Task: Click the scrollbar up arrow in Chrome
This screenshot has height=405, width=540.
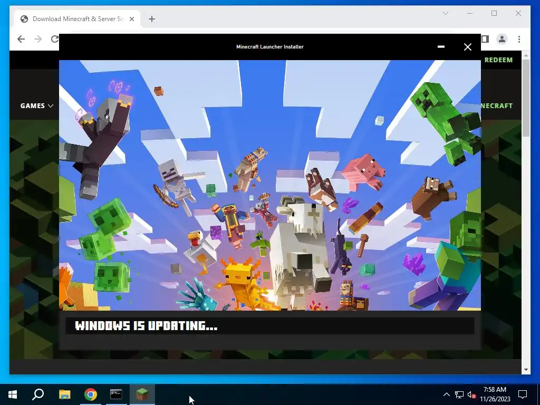Action: [x=526, y=55]
